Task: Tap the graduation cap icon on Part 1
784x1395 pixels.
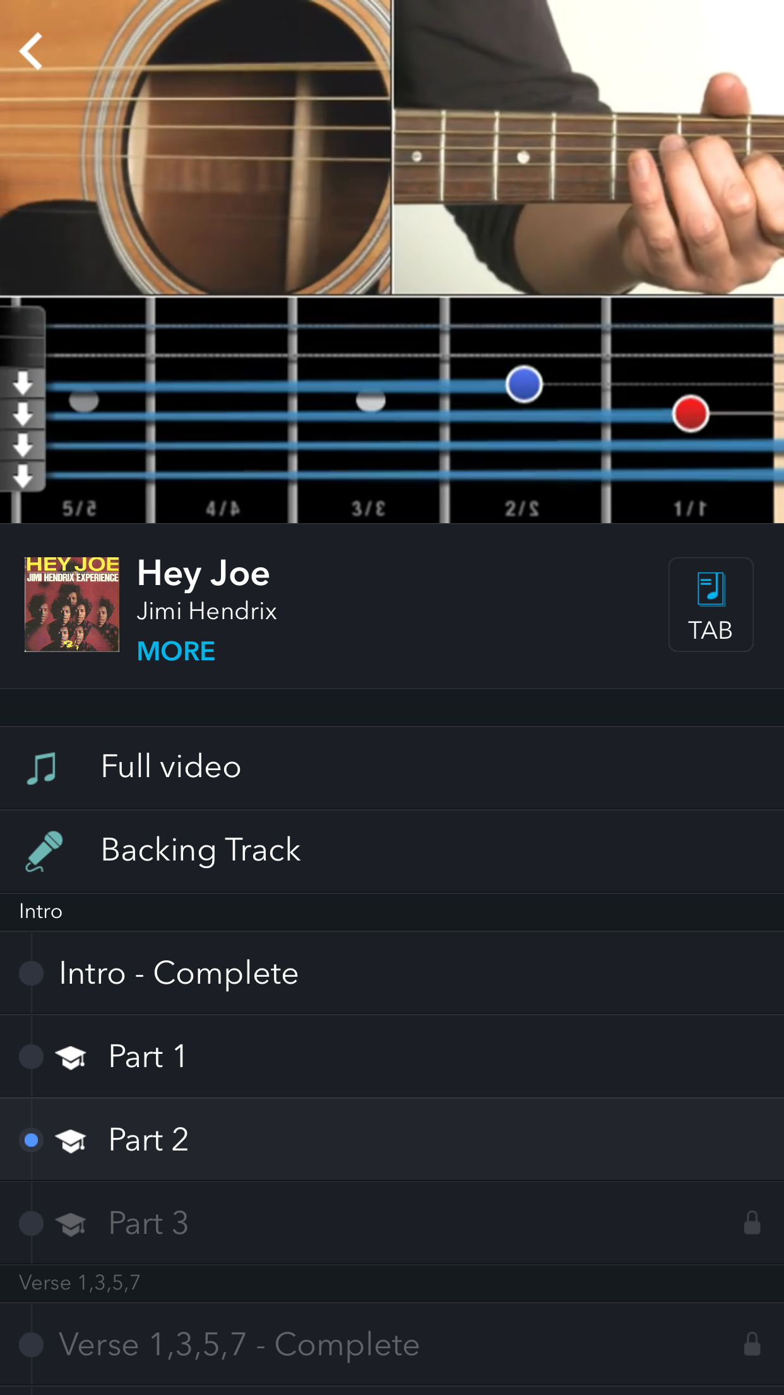Action: (x=71, y=1057)
